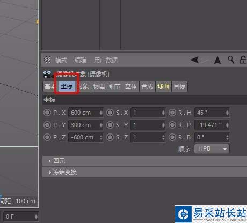Switch to the 对象 tab
Screen dimensions: 247x223
(x=84, y=87)
